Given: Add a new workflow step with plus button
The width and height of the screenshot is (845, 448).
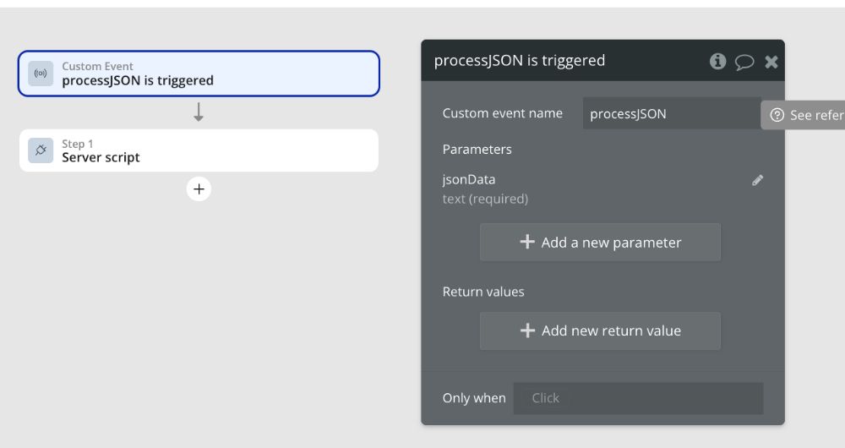Looking at the screenshot, I should pyautogui.click(x=199, y=189).
